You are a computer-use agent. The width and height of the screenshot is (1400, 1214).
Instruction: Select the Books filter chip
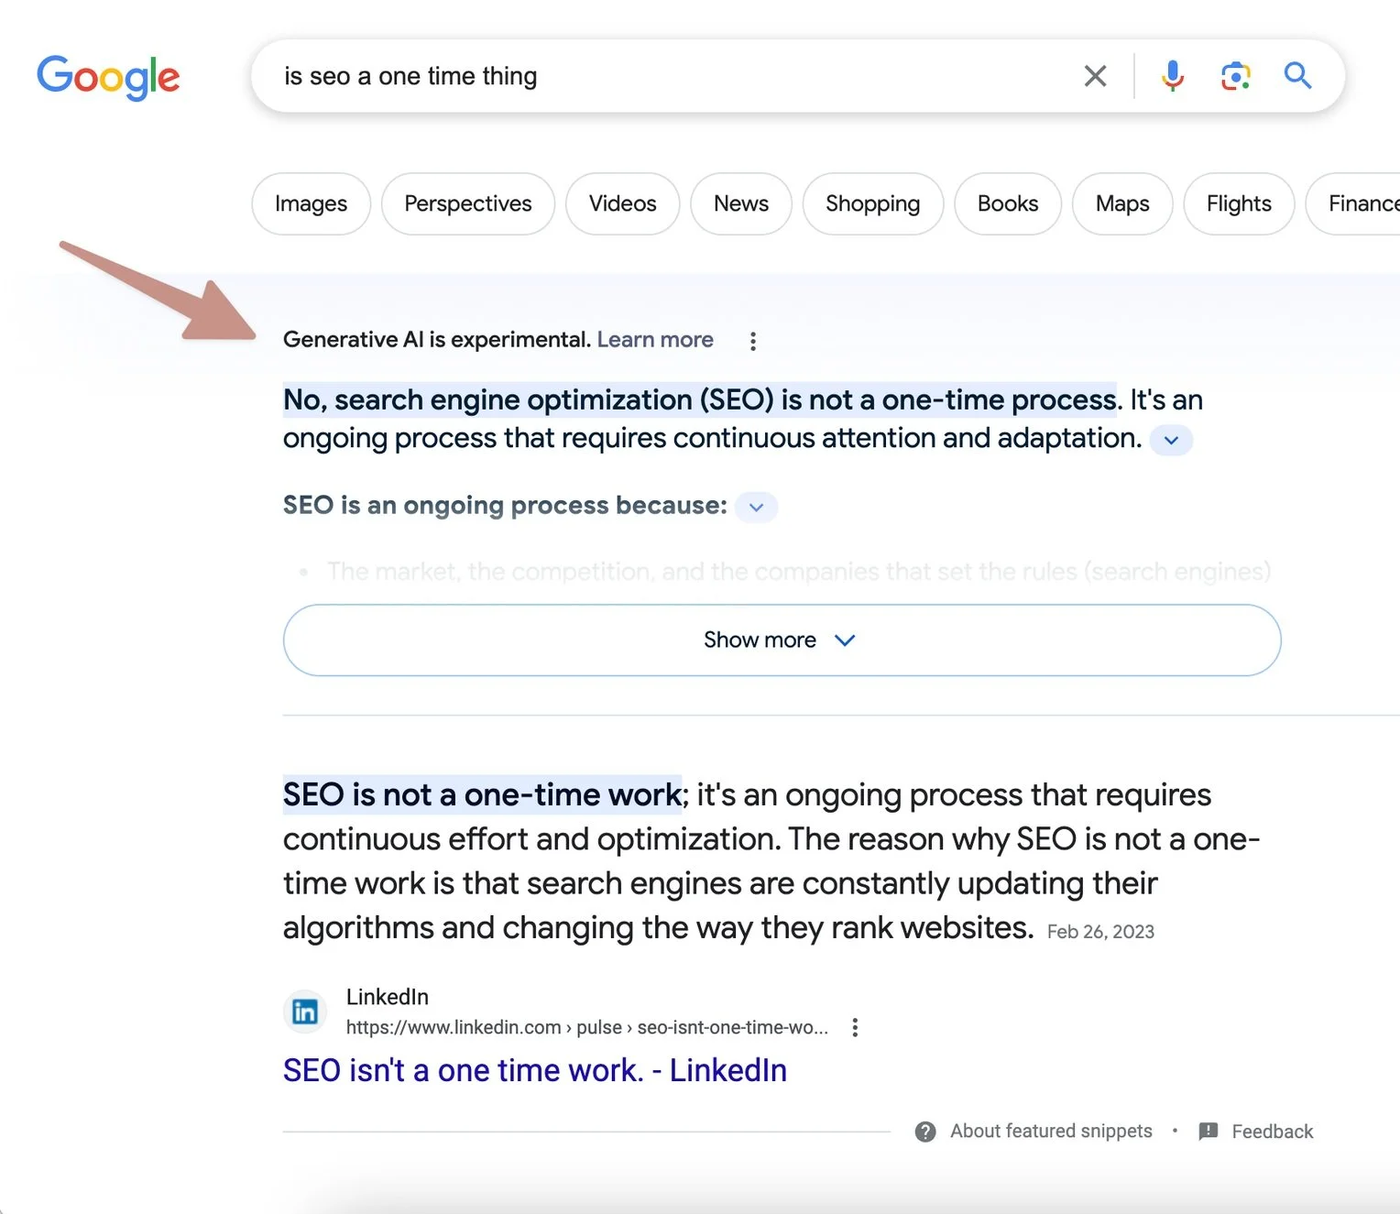[1008, 203]
